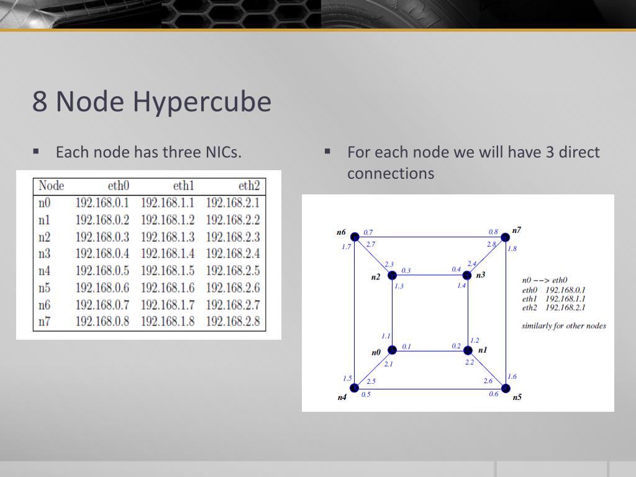Select the bullet "Each node has three NICs."
Screen dimensions: 636x477
tap(148, 152)
